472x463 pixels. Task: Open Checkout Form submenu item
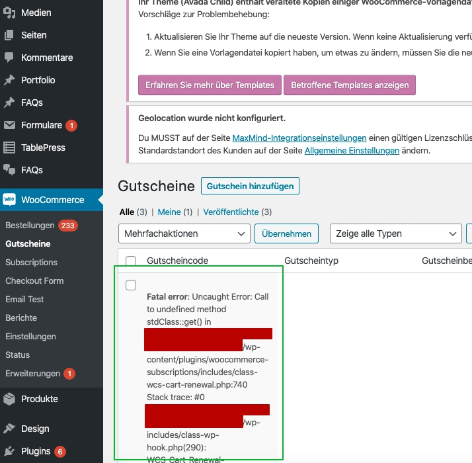(x=34, y=280)
